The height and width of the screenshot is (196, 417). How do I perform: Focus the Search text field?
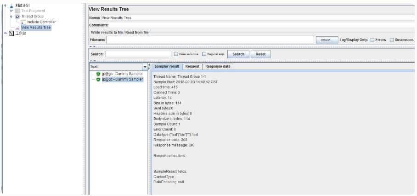pos(138,54)
